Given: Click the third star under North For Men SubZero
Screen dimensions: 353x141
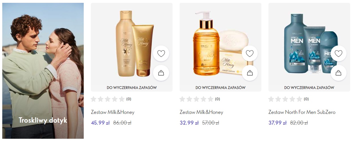Looking at the screenshot, I should tap(285, 99).
